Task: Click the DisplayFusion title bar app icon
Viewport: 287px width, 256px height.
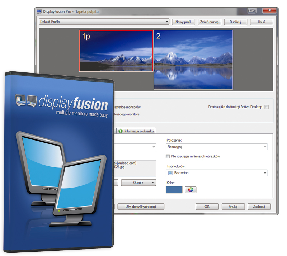Action: (x=39, y=11)
